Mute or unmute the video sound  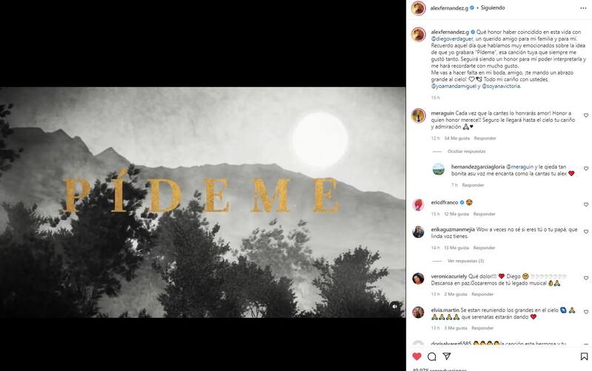click(x=395, y=306)
